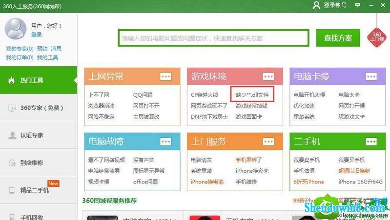Select 网页打开慢 entry
This screenshot has height=220, width=390.
352,106
